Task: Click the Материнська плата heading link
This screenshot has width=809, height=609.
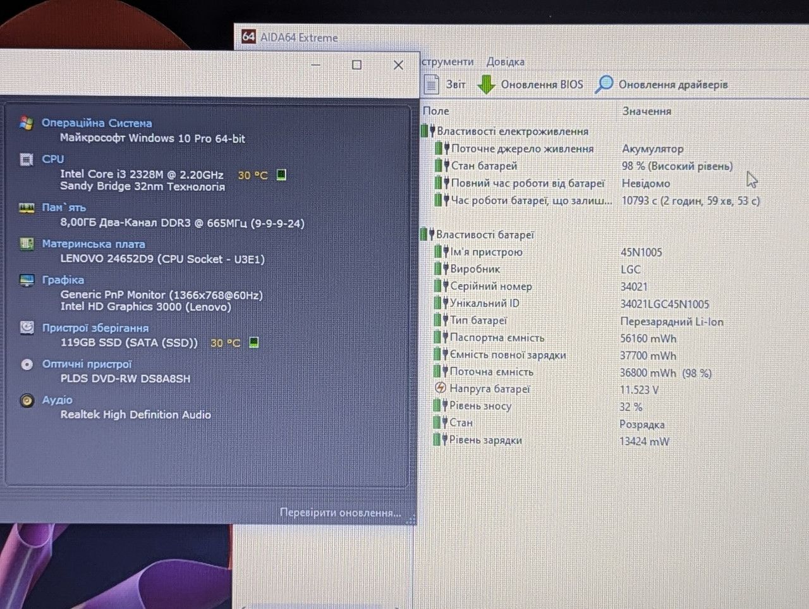Action: pyautogui.click(x=94, y=243)
